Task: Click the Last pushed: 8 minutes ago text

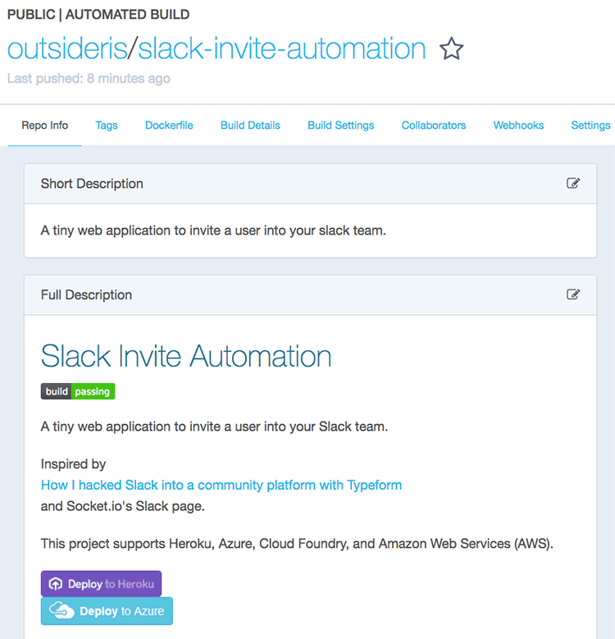Action: [89, 78]
